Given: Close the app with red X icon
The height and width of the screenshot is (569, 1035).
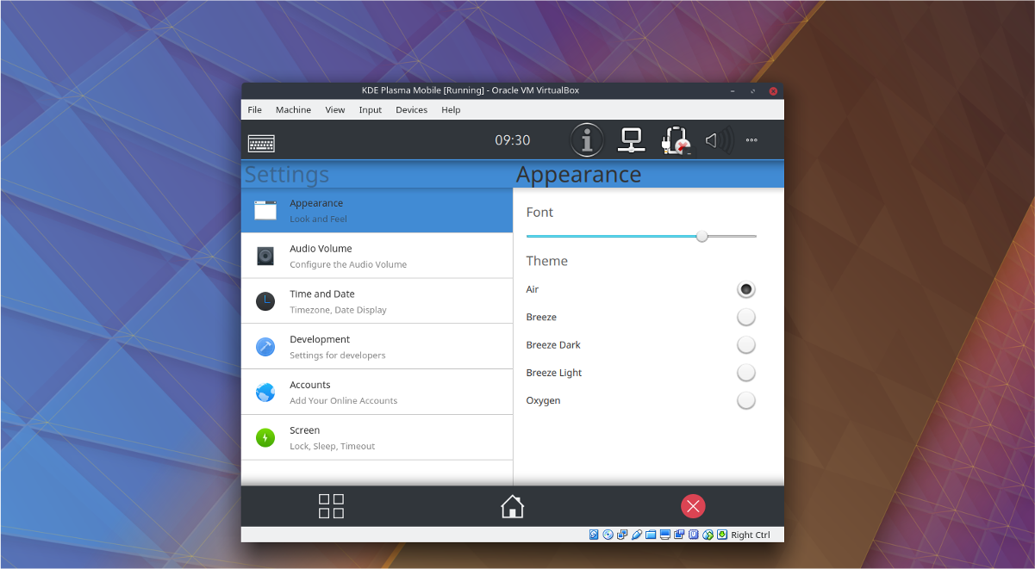Looking at the screenshot, I should pyautogui.click(x=693, y=506).
